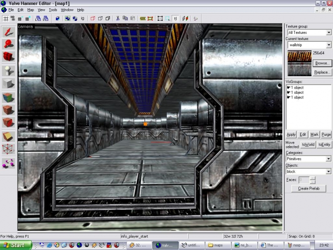Select the Clipping tool
This screenshot has width=333, height=250.
pyautogui.click(x=8, y=136)
